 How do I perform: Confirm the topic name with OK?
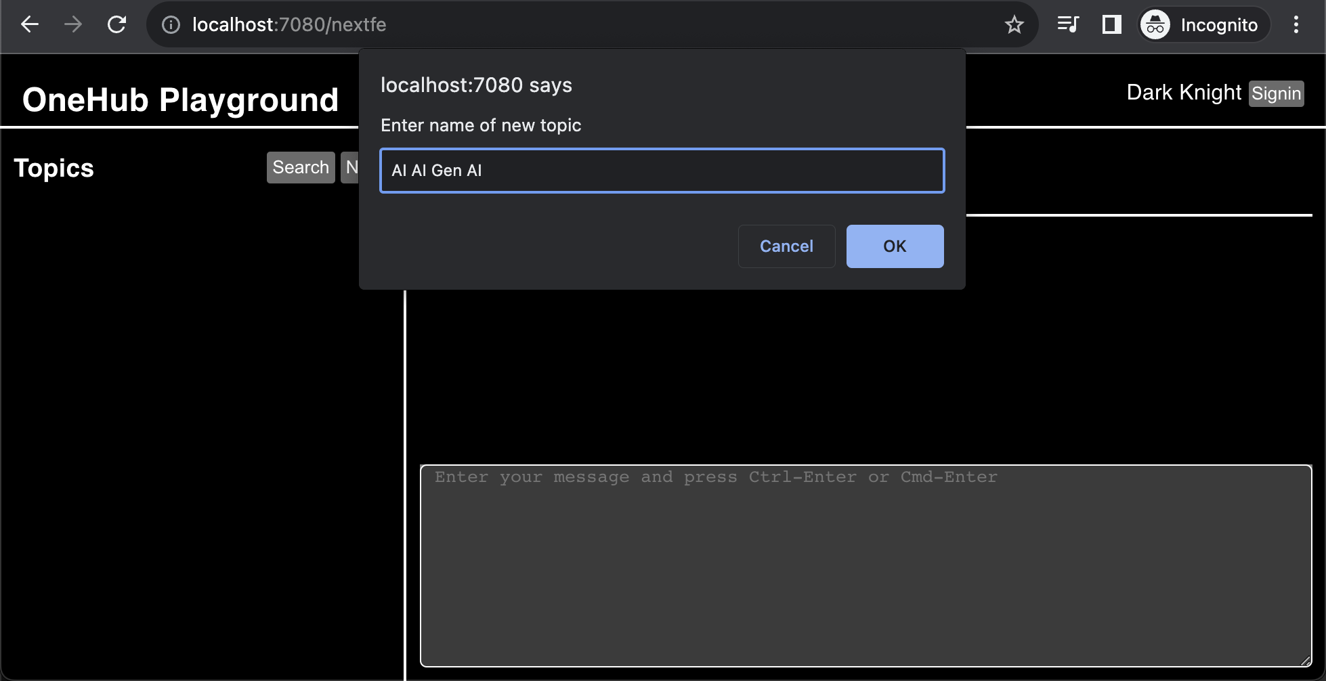[895, 246]
